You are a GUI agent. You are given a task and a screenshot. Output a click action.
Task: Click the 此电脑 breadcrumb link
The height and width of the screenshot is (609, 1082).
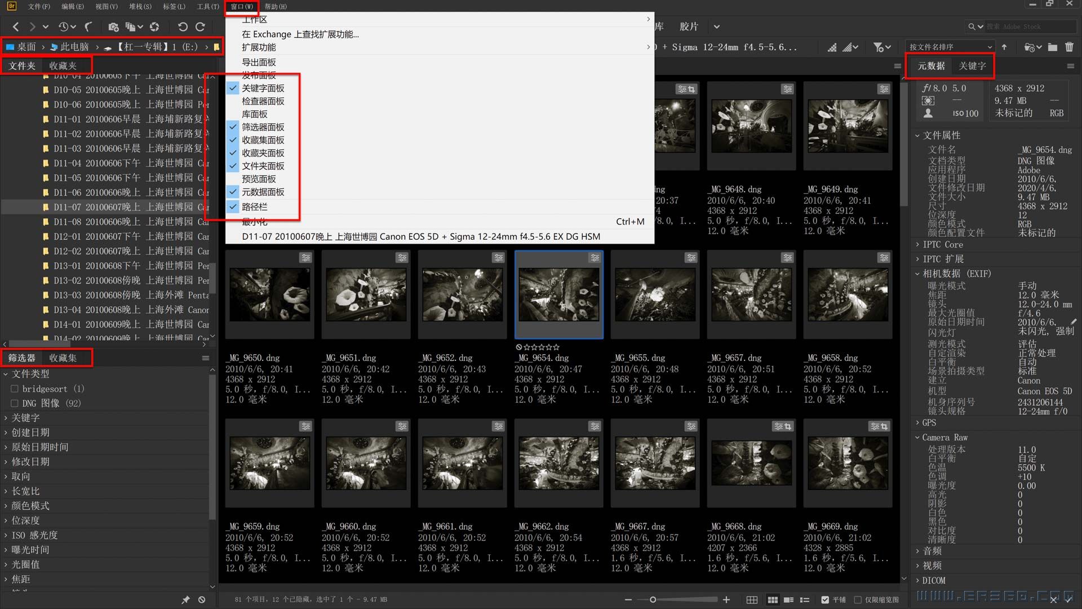tap(74, 47)
